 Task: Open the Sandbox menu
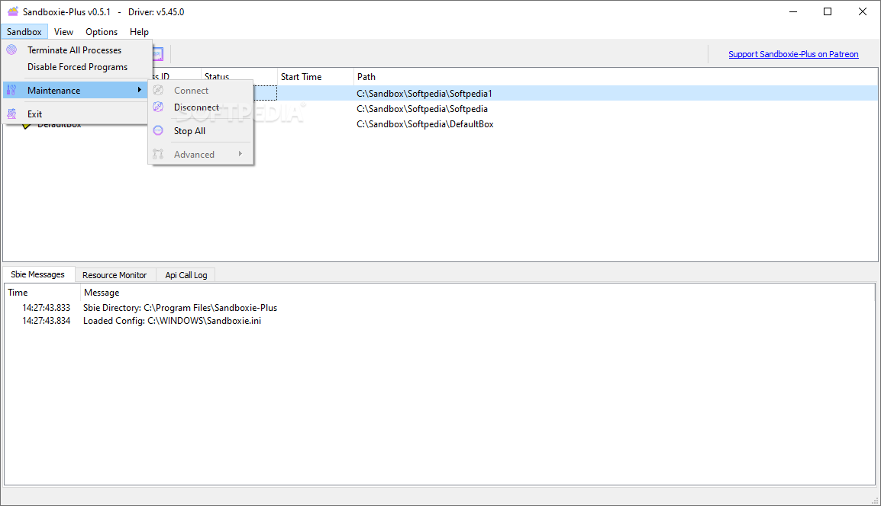(x=24, y=32)
